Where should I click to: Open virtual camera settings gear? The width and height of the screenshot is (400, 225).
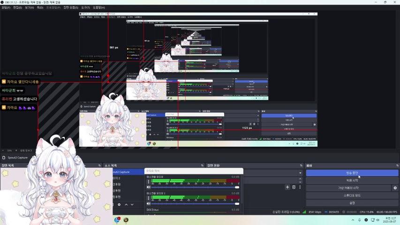[x=395, y=188]
